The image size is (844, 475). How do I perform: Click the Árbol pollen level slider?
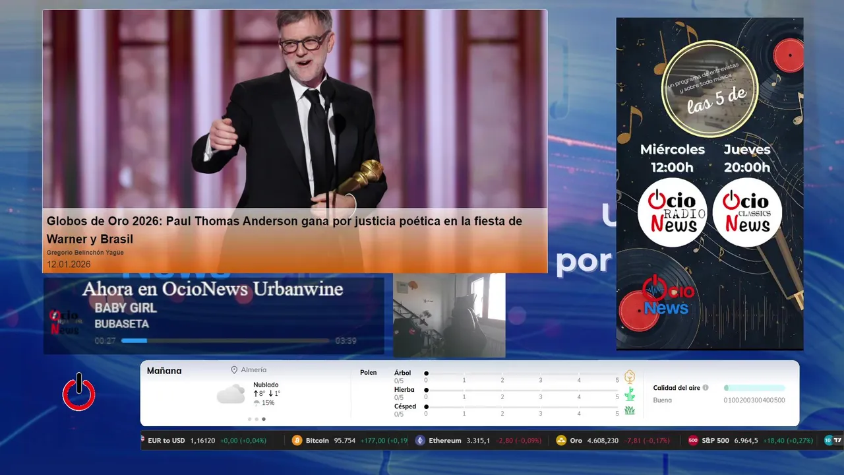coord(522,373)
